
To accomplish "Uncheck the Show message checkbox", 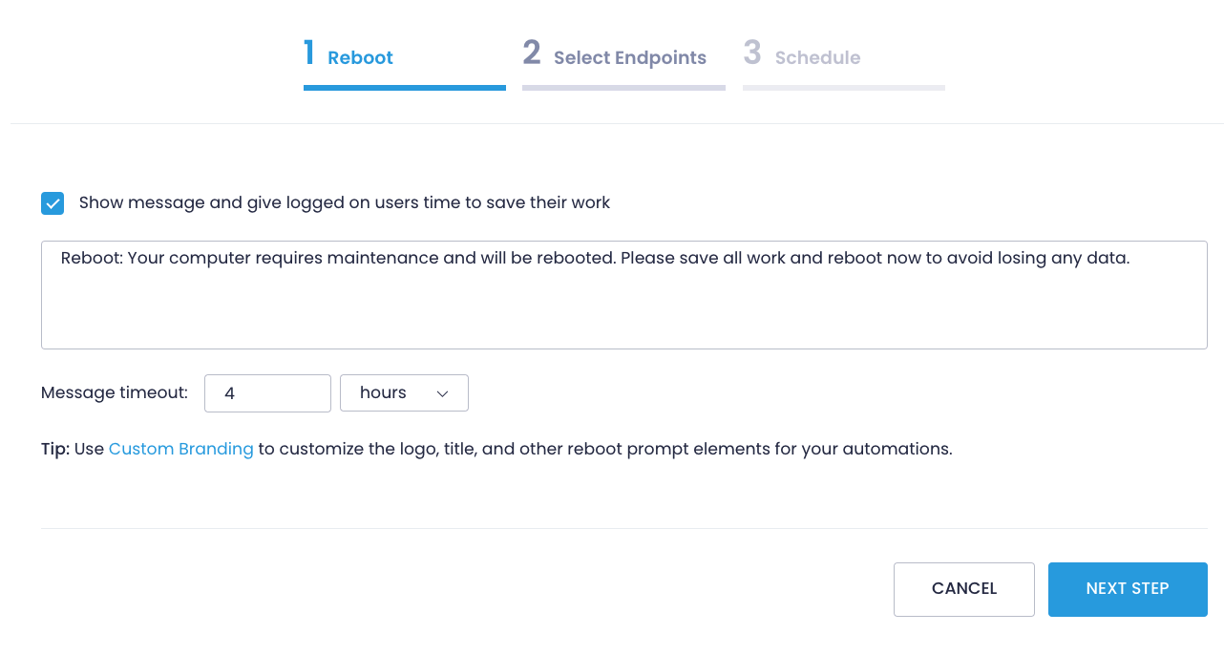I will click(x=53, y=203).
